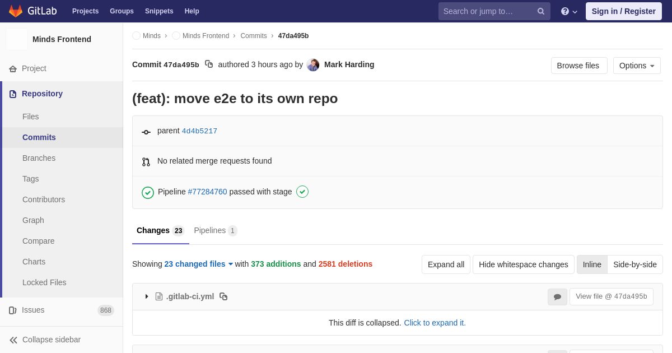The height and width of the screenshot is (353, 672).
Task: Click the pipeline passed status icon
Action: tap(148, 192)
